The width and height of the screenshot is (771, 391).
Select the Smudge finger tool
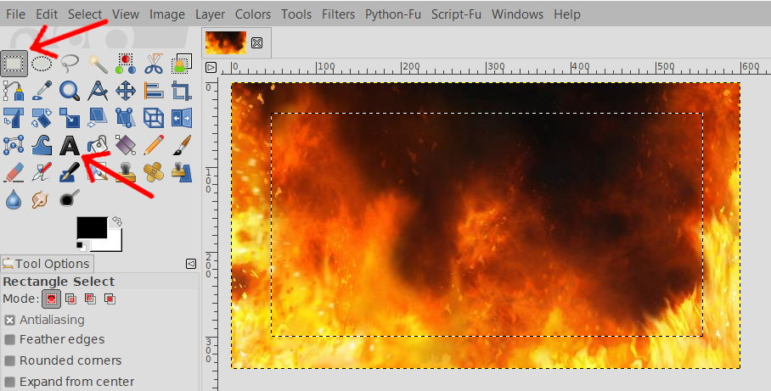(x=42, y=199)
